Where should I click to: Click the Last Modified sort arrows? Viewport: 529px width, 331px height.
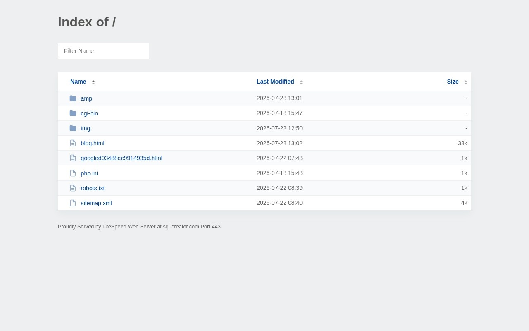[x=301, y=82]
